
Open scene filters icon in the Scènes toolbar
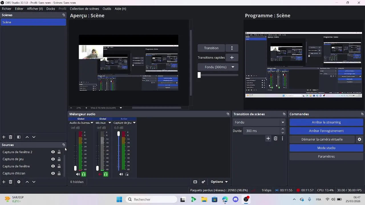pos(19,137)
